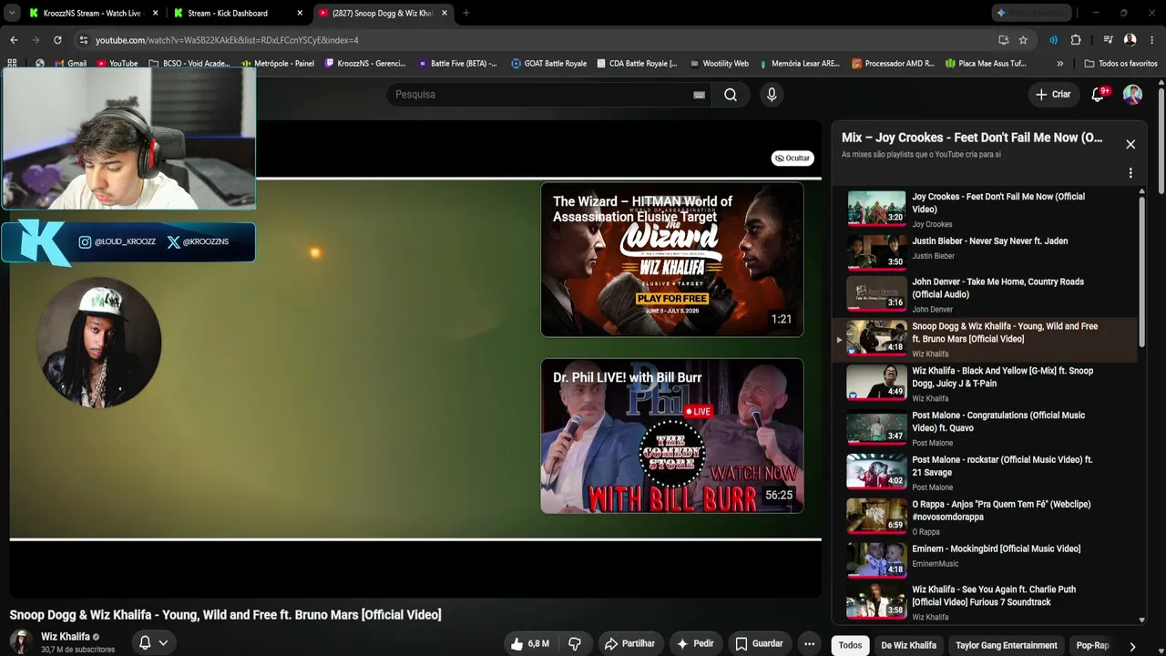
Task: Play Joy Crookes Feet Don't Fail Me Now
Action: [985, 210]
